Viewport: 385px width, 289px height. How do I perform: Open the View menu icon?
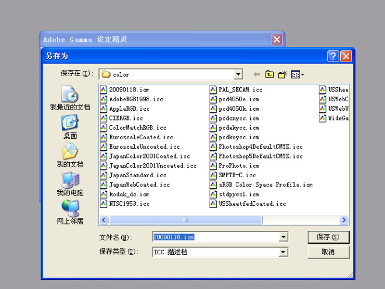[x=297, y=74]
